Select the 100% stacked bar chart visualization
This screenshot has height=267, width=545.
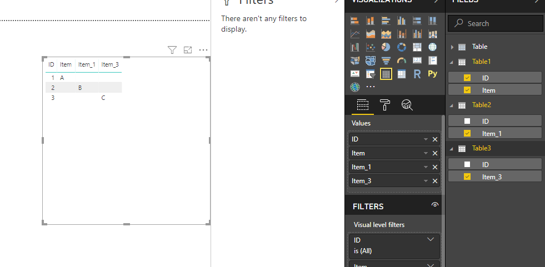tap(417, 21)
